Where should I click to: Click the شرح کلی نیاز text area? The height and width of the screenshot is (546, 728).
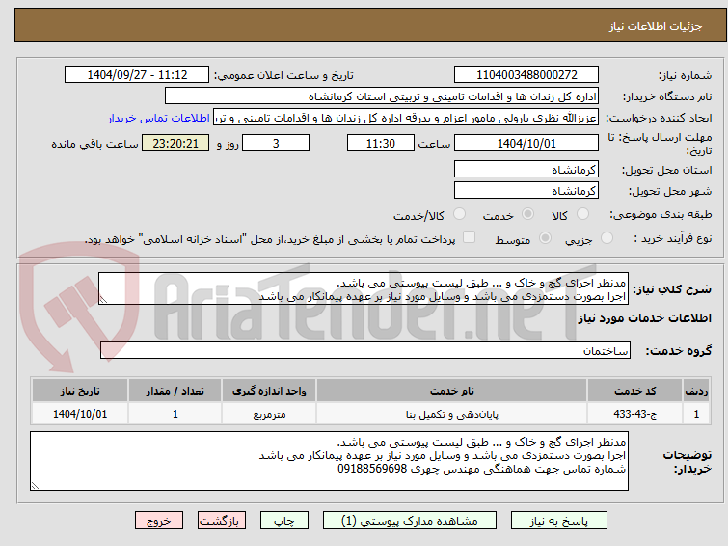coord(364,289)
